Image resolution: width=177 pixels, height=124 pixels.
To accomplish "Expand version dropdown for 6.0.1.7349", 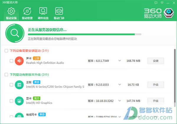I will pos(120,61).
